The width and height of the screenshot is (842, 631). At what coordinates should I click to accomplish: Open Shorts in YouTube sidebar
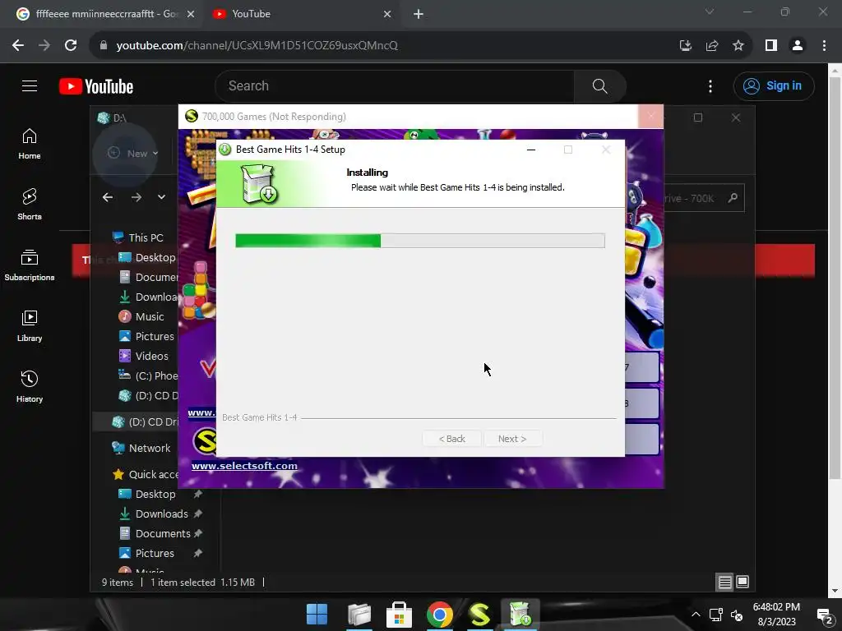[x=30, y=205]
